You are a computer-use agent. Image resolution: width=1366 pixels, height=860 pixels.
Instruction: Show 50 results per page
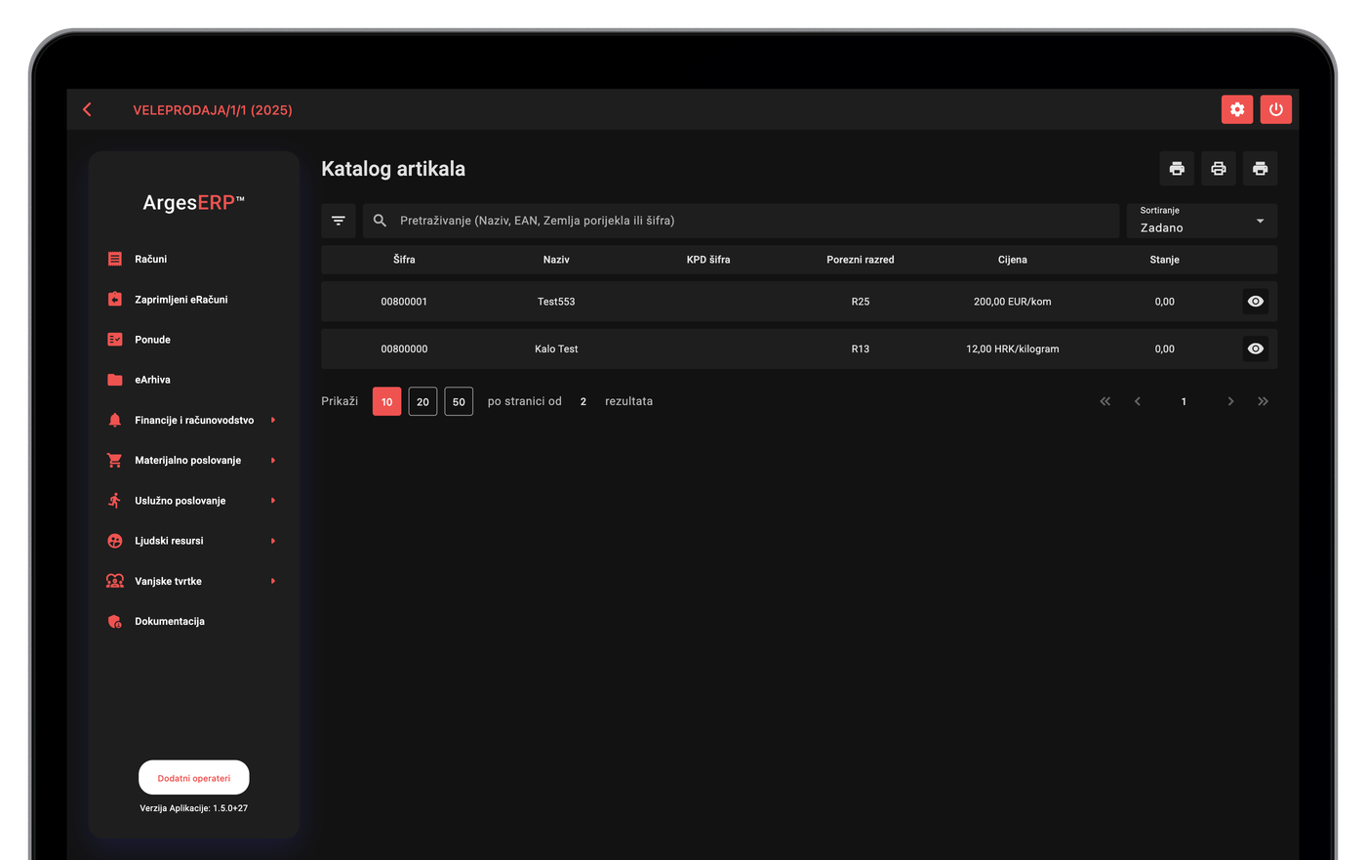(x=459, y=401)
